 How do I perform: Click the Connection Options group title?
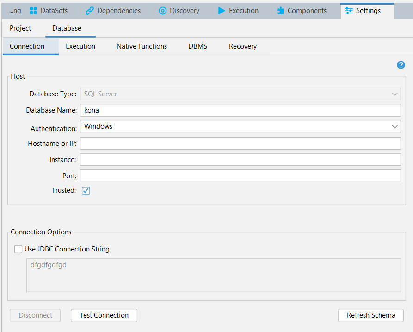(41, 232)
